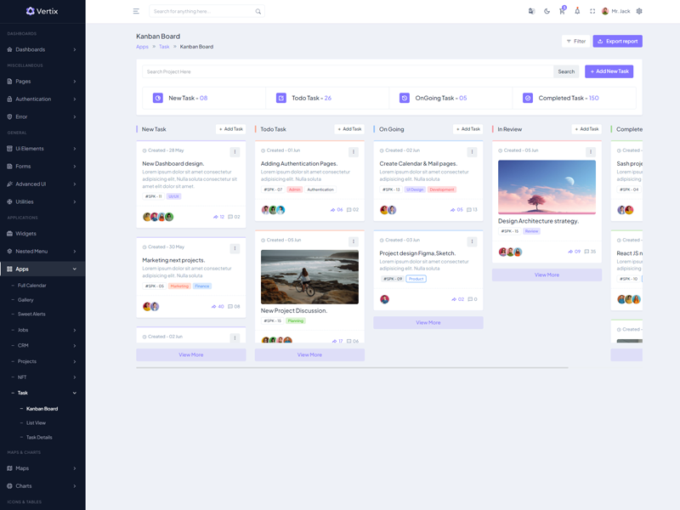Viewport: 680px width, 510px height.
Task: Open the settings gear in header
Action: (x=639, y=11)
